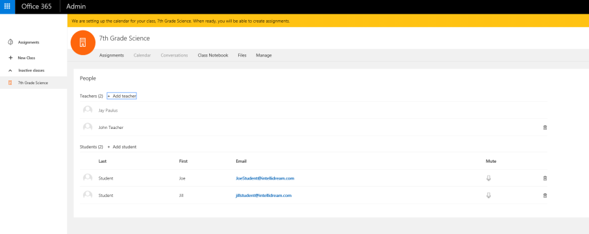589x234 pixels.
Task: Click the yellow calendar setup notification banner
Action: click(328, 21)
